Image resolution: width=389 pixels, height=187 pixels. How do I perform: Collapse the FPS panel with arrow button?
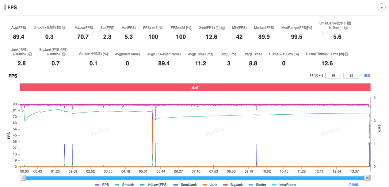pos(381,8)
